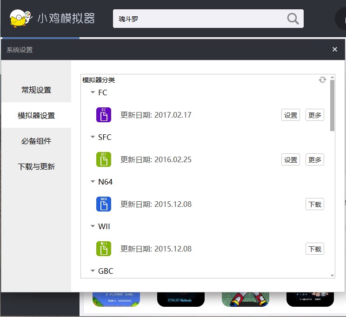Open the blue Mario-style game thumbnail
Screen dimensions: 346x317
[116, 299]
